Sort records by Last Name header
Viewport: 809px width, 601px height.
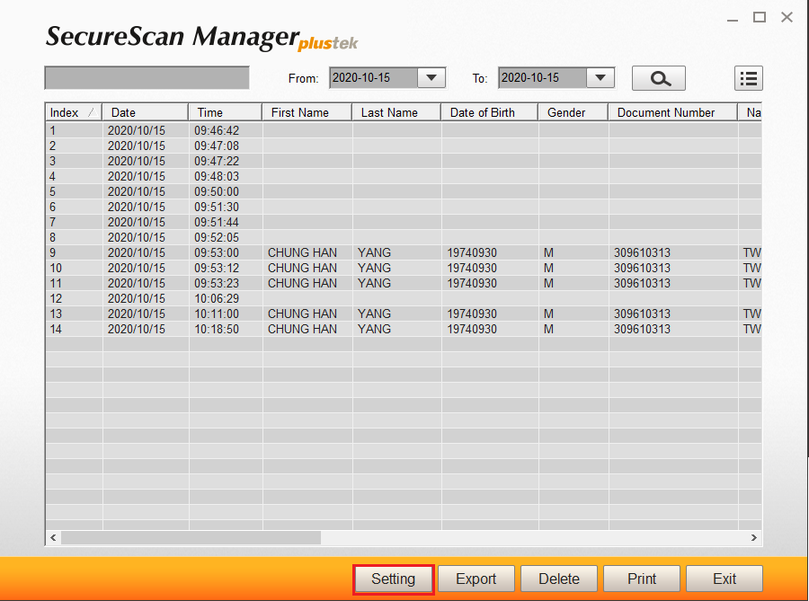tap(396, 112)
